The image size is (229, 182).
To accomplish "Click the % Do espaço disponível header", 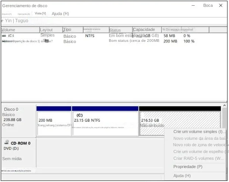I will click(185, 30).
